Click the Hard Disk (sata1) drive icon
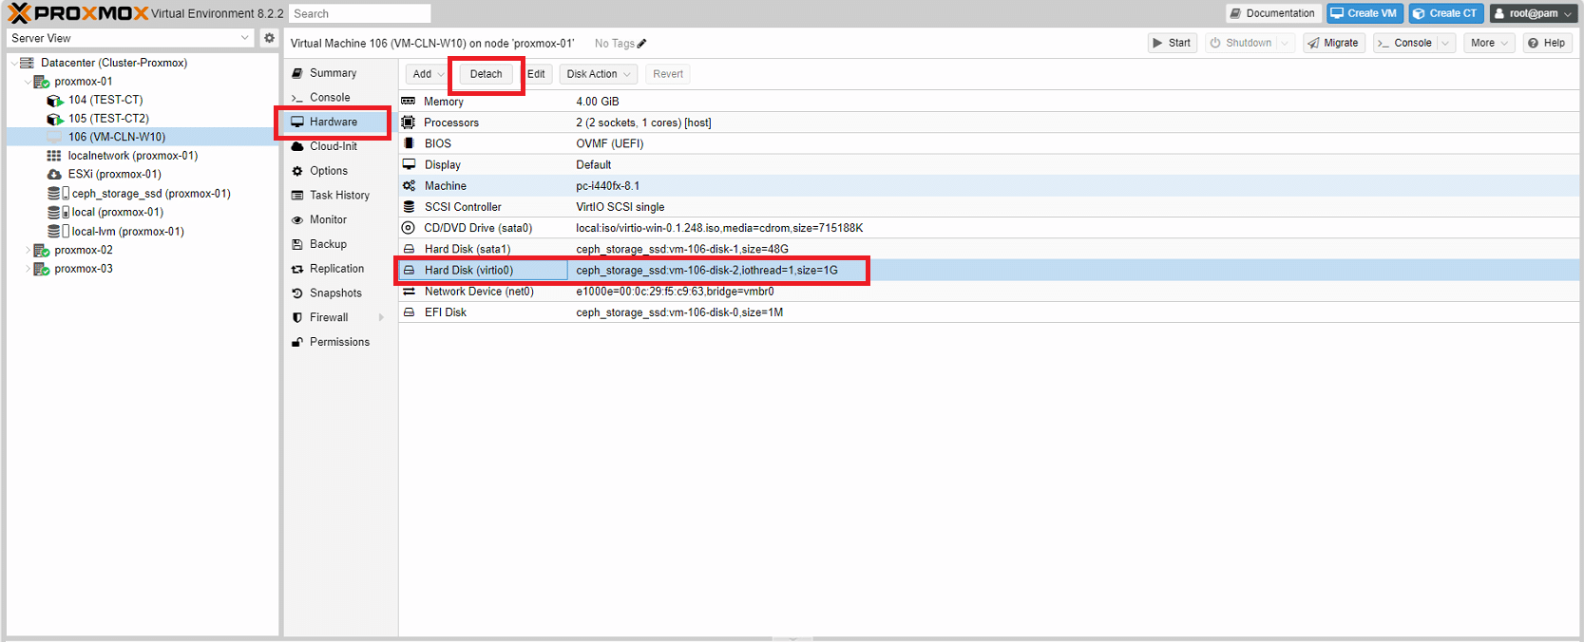This screenshot has width=1584, height=642. click(409, 249)
